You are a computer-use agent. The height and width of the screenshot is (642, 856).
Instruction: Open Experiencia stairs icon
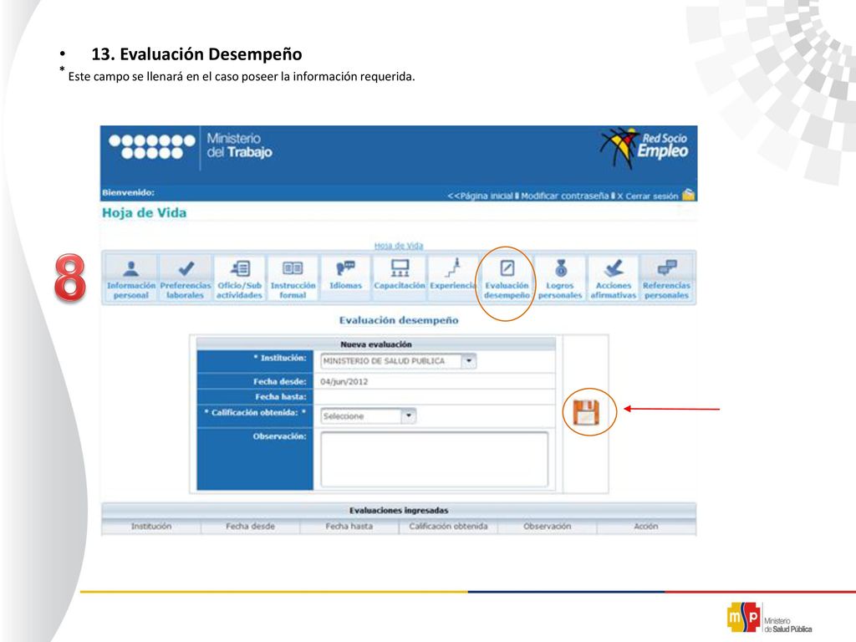pyautogui.click(x=453, y=267)
